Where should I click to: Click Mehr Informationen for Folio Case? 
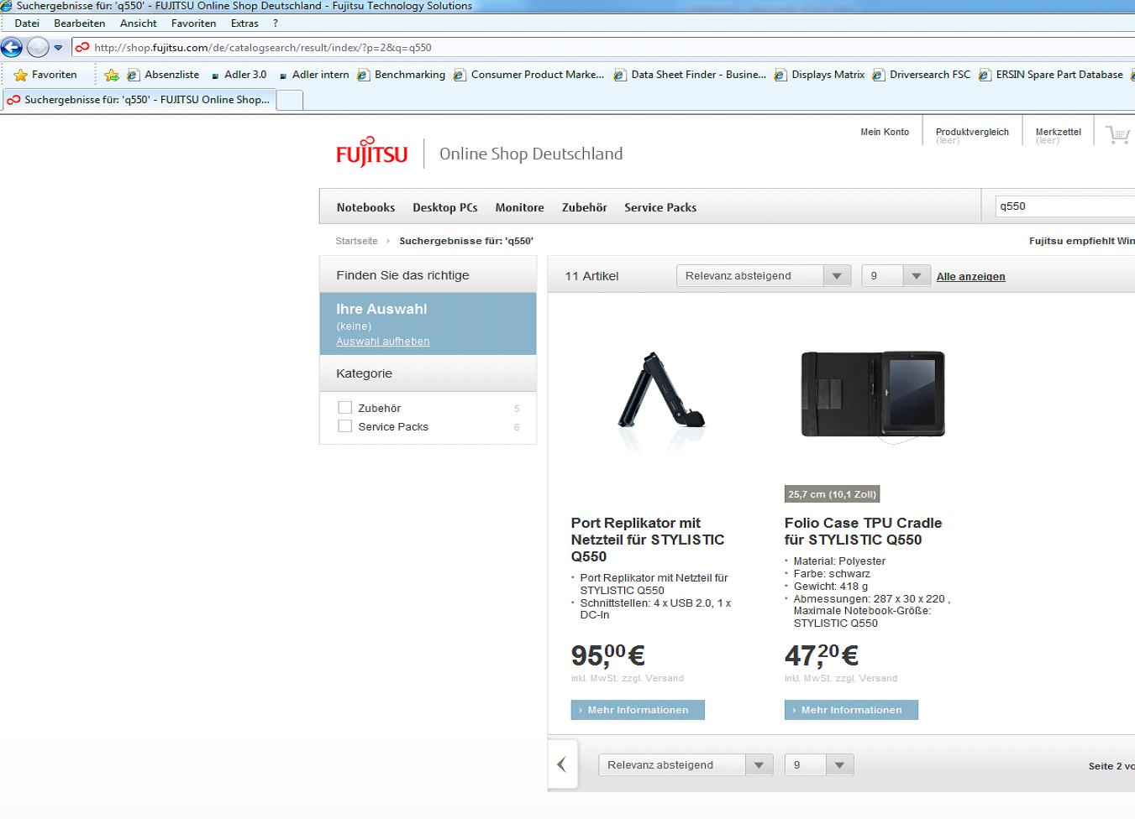[851, 710]
